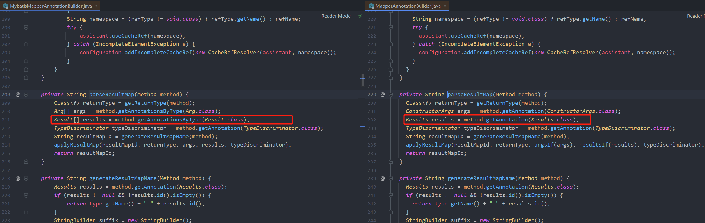The width and height of the screenshot is (705, 223).
Task: Switch to the MybatisMapperAnnotationBuilder.java tab
Action: (x=51, y=6)
